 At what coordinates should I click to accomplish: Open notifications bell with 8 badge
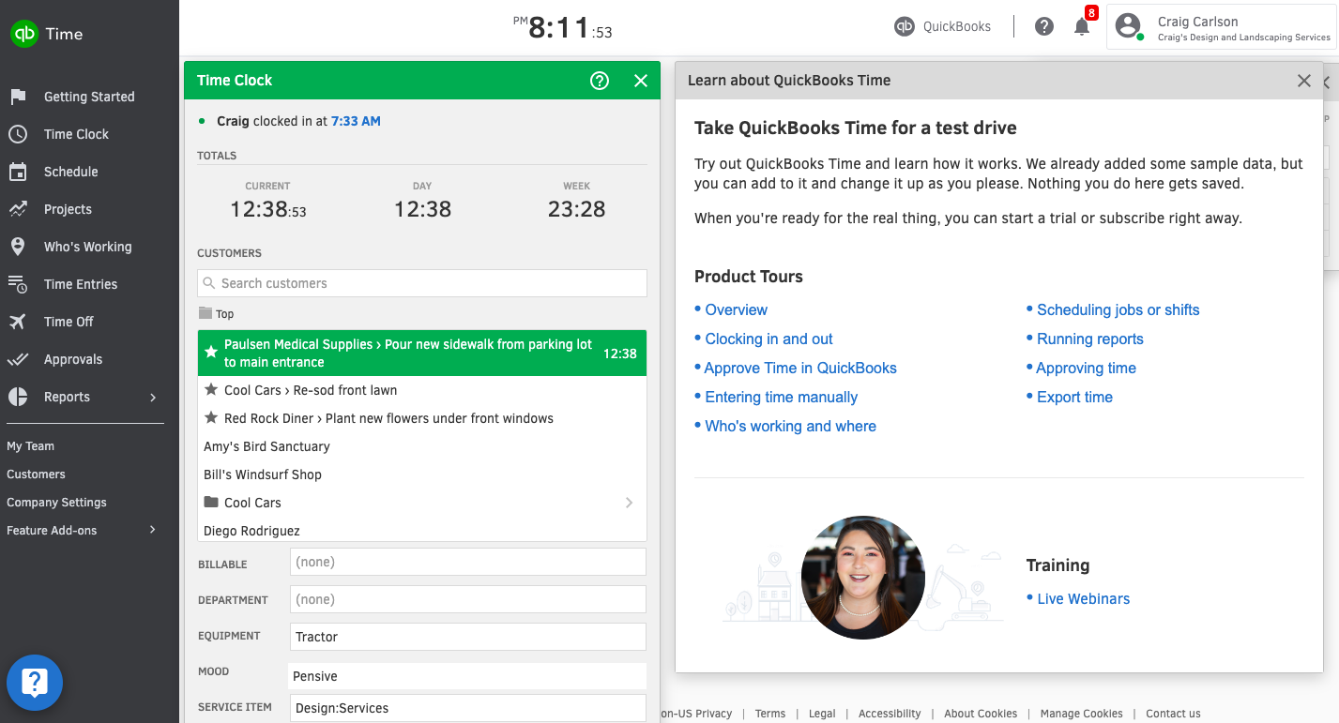click(1083, 25)
